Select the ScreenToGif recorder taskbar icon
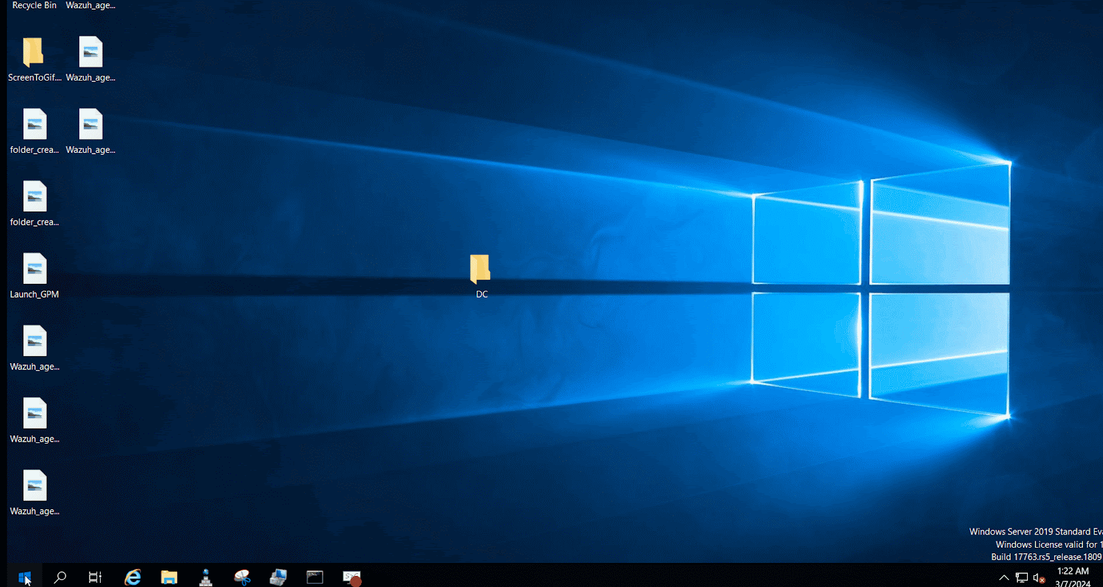Viewport: 1103px width, 587px height. click(352, 577)
